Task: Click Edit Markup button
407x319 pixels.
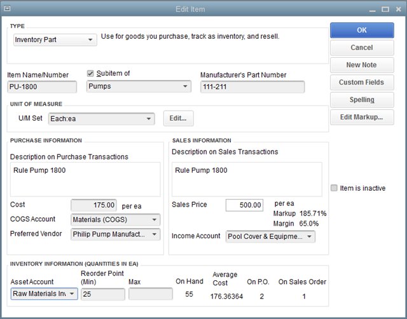Action: click(x=361, y=117)
